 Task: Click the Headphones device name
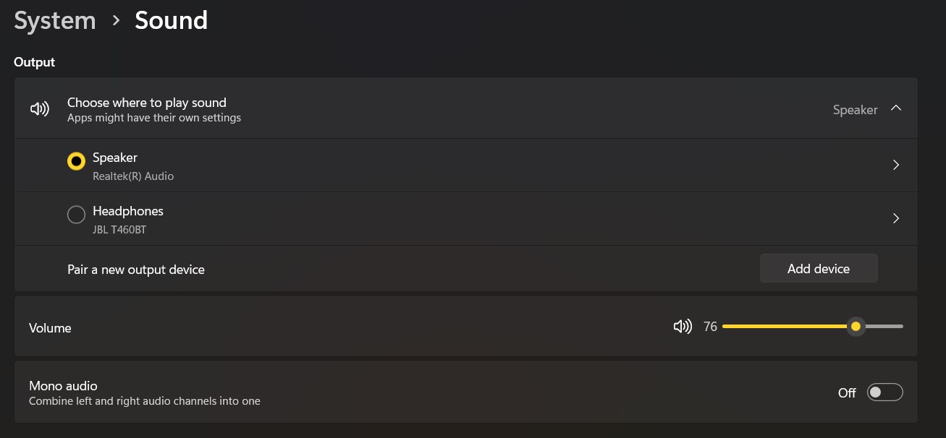(128, 210)
